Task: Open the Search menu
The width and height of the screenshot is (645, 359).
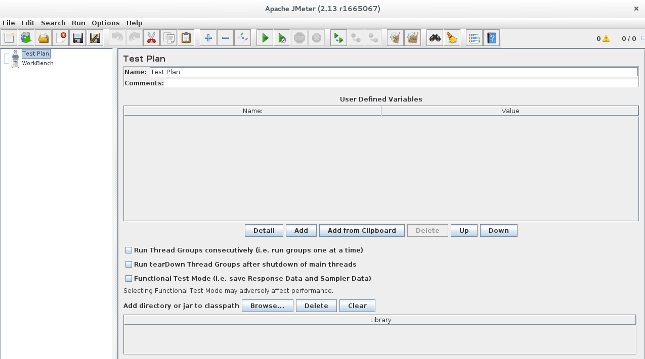Action: [x=53, y=23]
